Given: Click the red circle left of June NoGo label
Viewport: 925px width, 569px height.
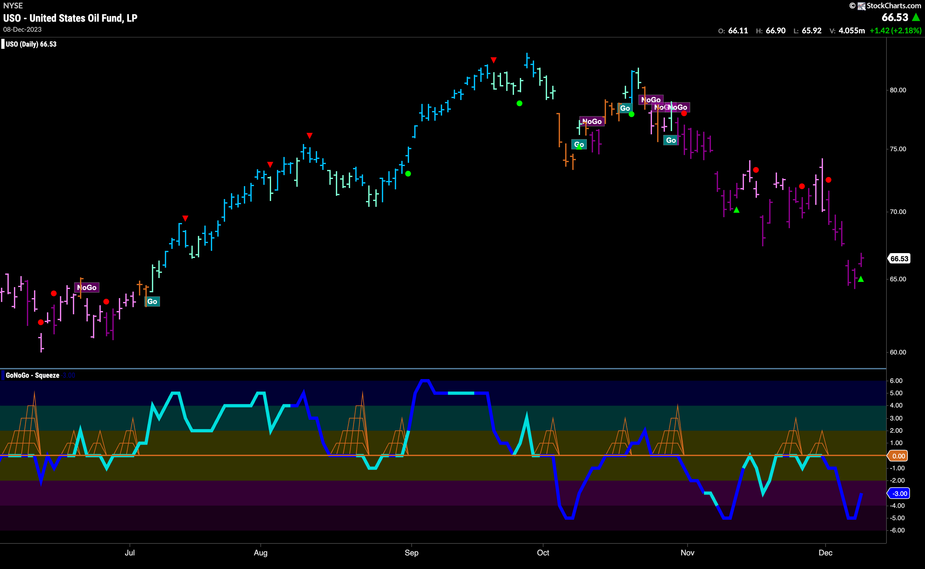Looking at the screenshot, I should [54, 293].
